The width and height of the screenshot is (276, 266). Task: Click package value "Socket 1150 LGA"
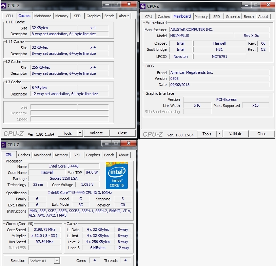pyautogui.click(x=64, y=178)
